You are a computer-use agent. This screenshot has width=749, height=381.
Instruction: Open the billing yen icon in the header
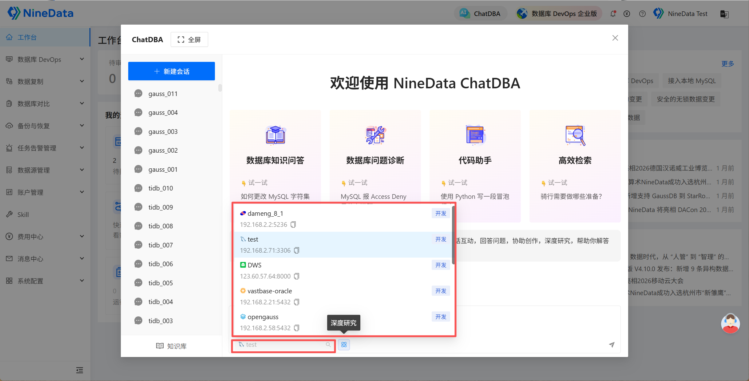coord(627,14)
